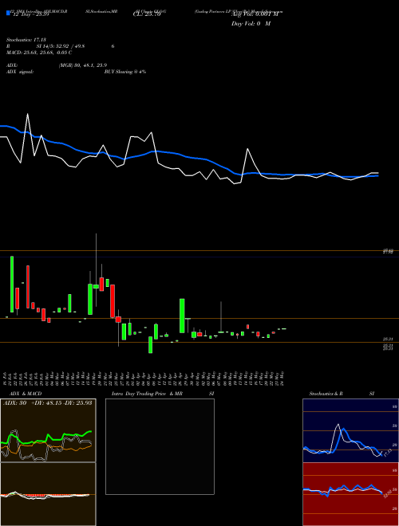Click the tall green candlestick at chart start
This screenshot has width=399, height=526.
[12, 284]
